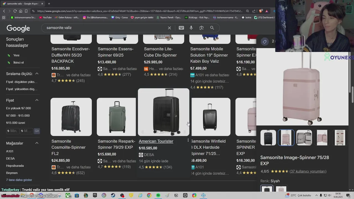Open the on-screen keyboard input tool
Screen dimensions: 354x199
[x=181, y=28]
